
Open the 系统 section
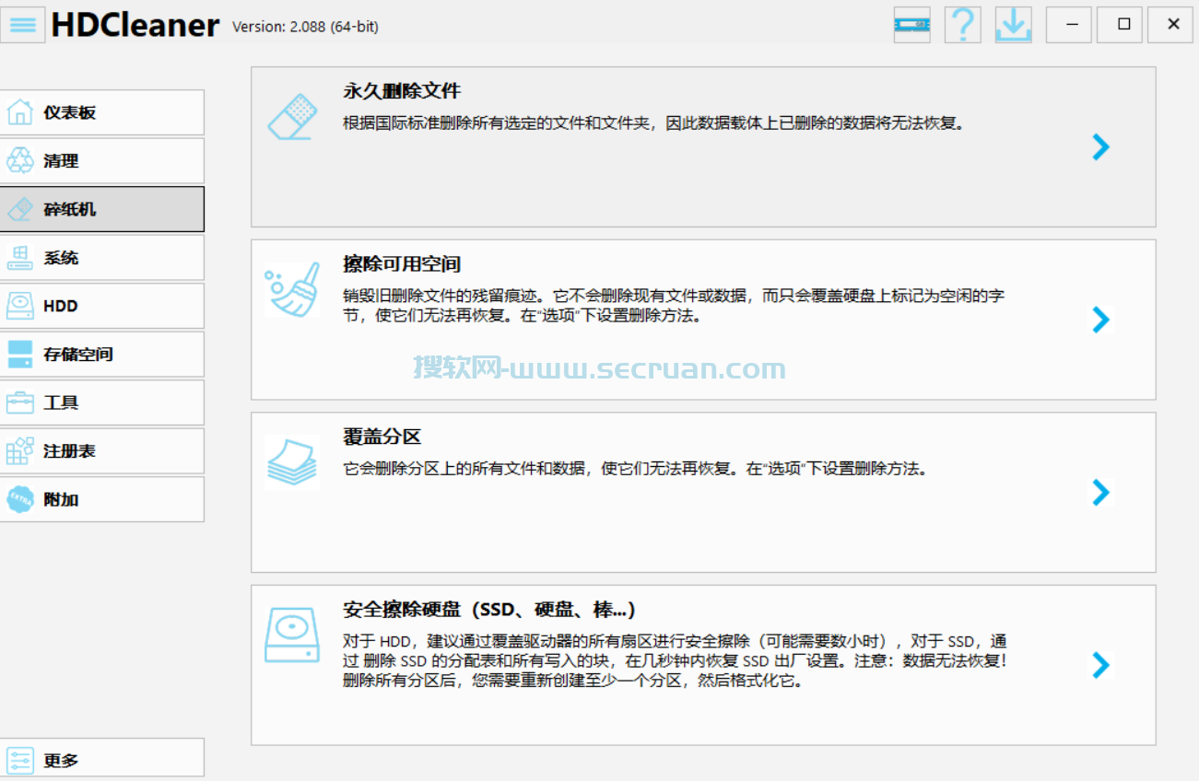tap(102, 258)
